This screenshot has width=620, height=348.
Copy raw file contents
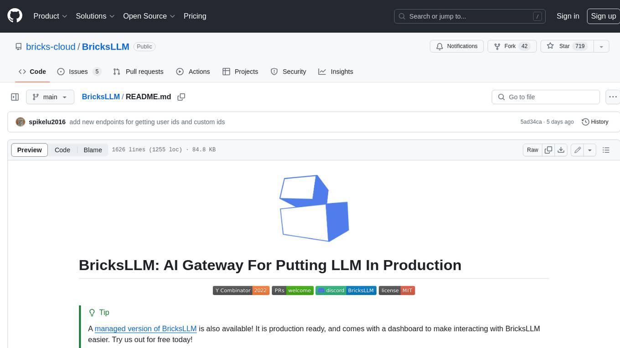click(548, 150)
